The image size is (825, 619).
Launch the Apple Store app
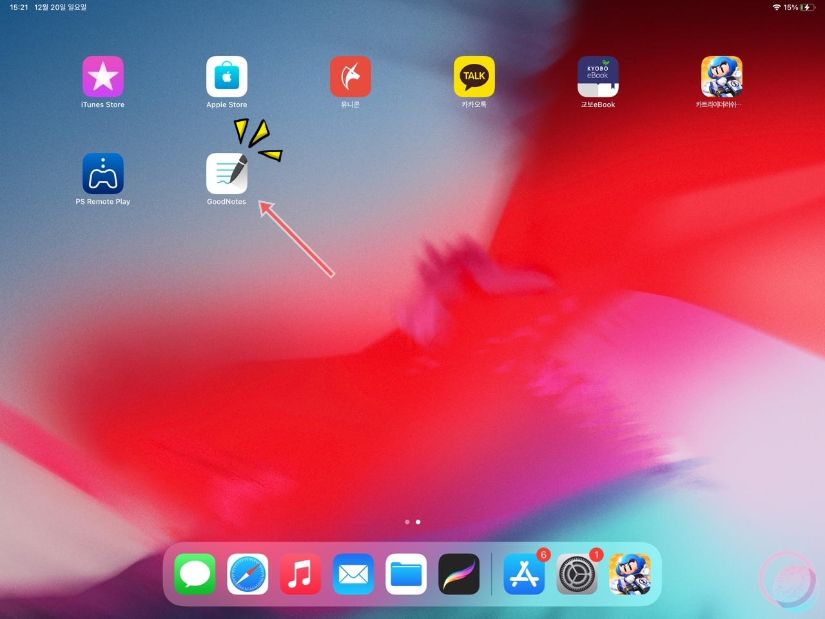[227, 77]
